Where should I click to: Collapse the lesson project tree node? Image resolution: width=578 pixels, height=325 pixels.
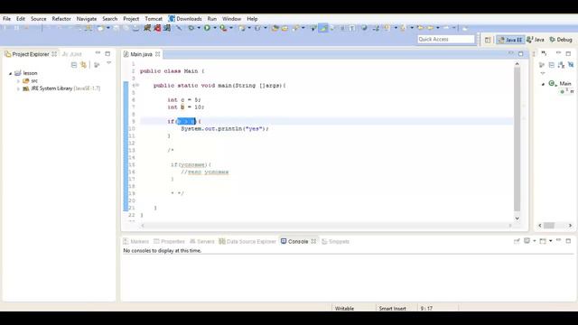tap(10, 73)
